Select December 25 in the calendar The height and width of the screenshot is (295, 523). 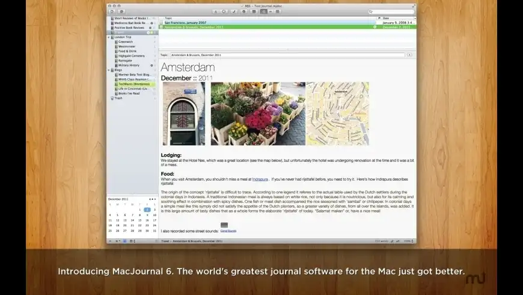pos(110,231)
